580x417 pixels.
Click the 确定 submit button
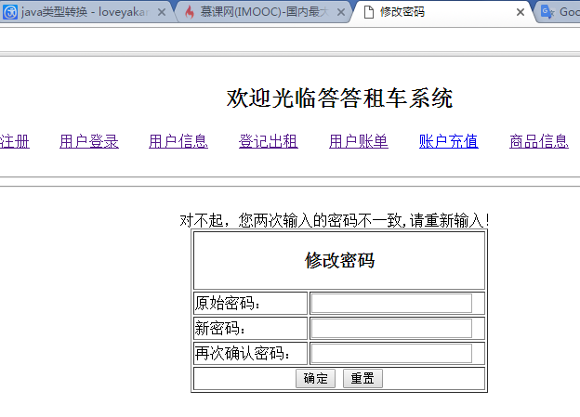coord(315,379)
